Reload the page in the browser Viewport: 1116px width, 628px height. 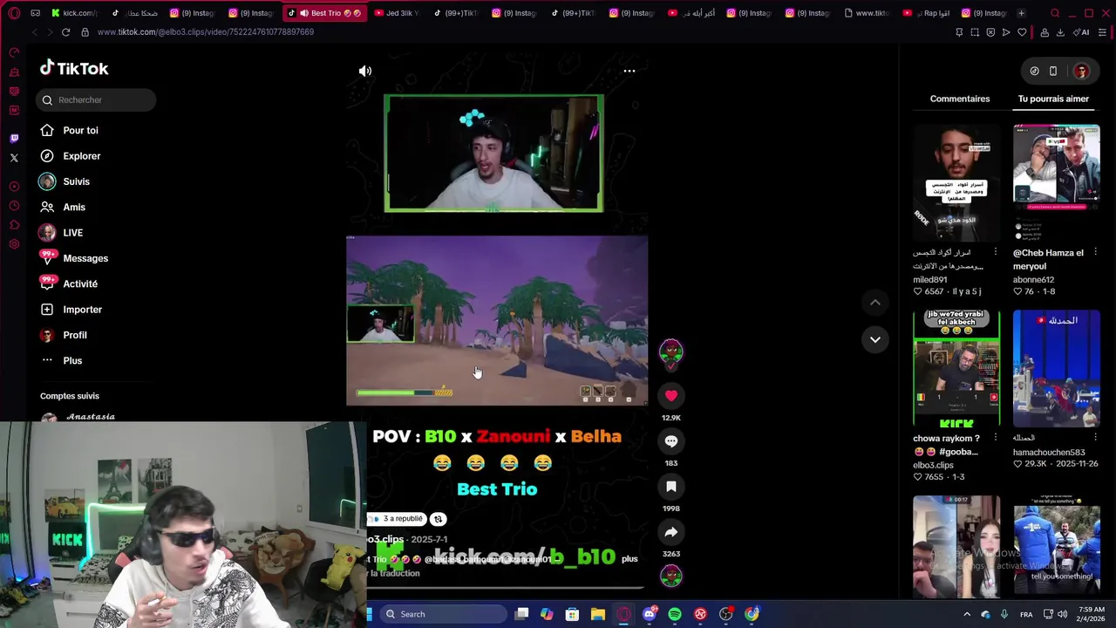pyautogui.click(x=65, y=32)
